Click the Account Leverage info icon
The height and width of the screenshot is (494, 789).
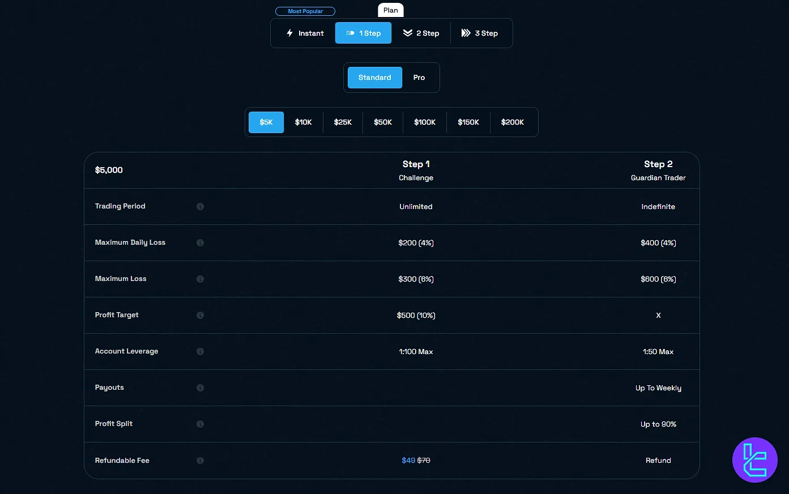(x=200, y=352)
